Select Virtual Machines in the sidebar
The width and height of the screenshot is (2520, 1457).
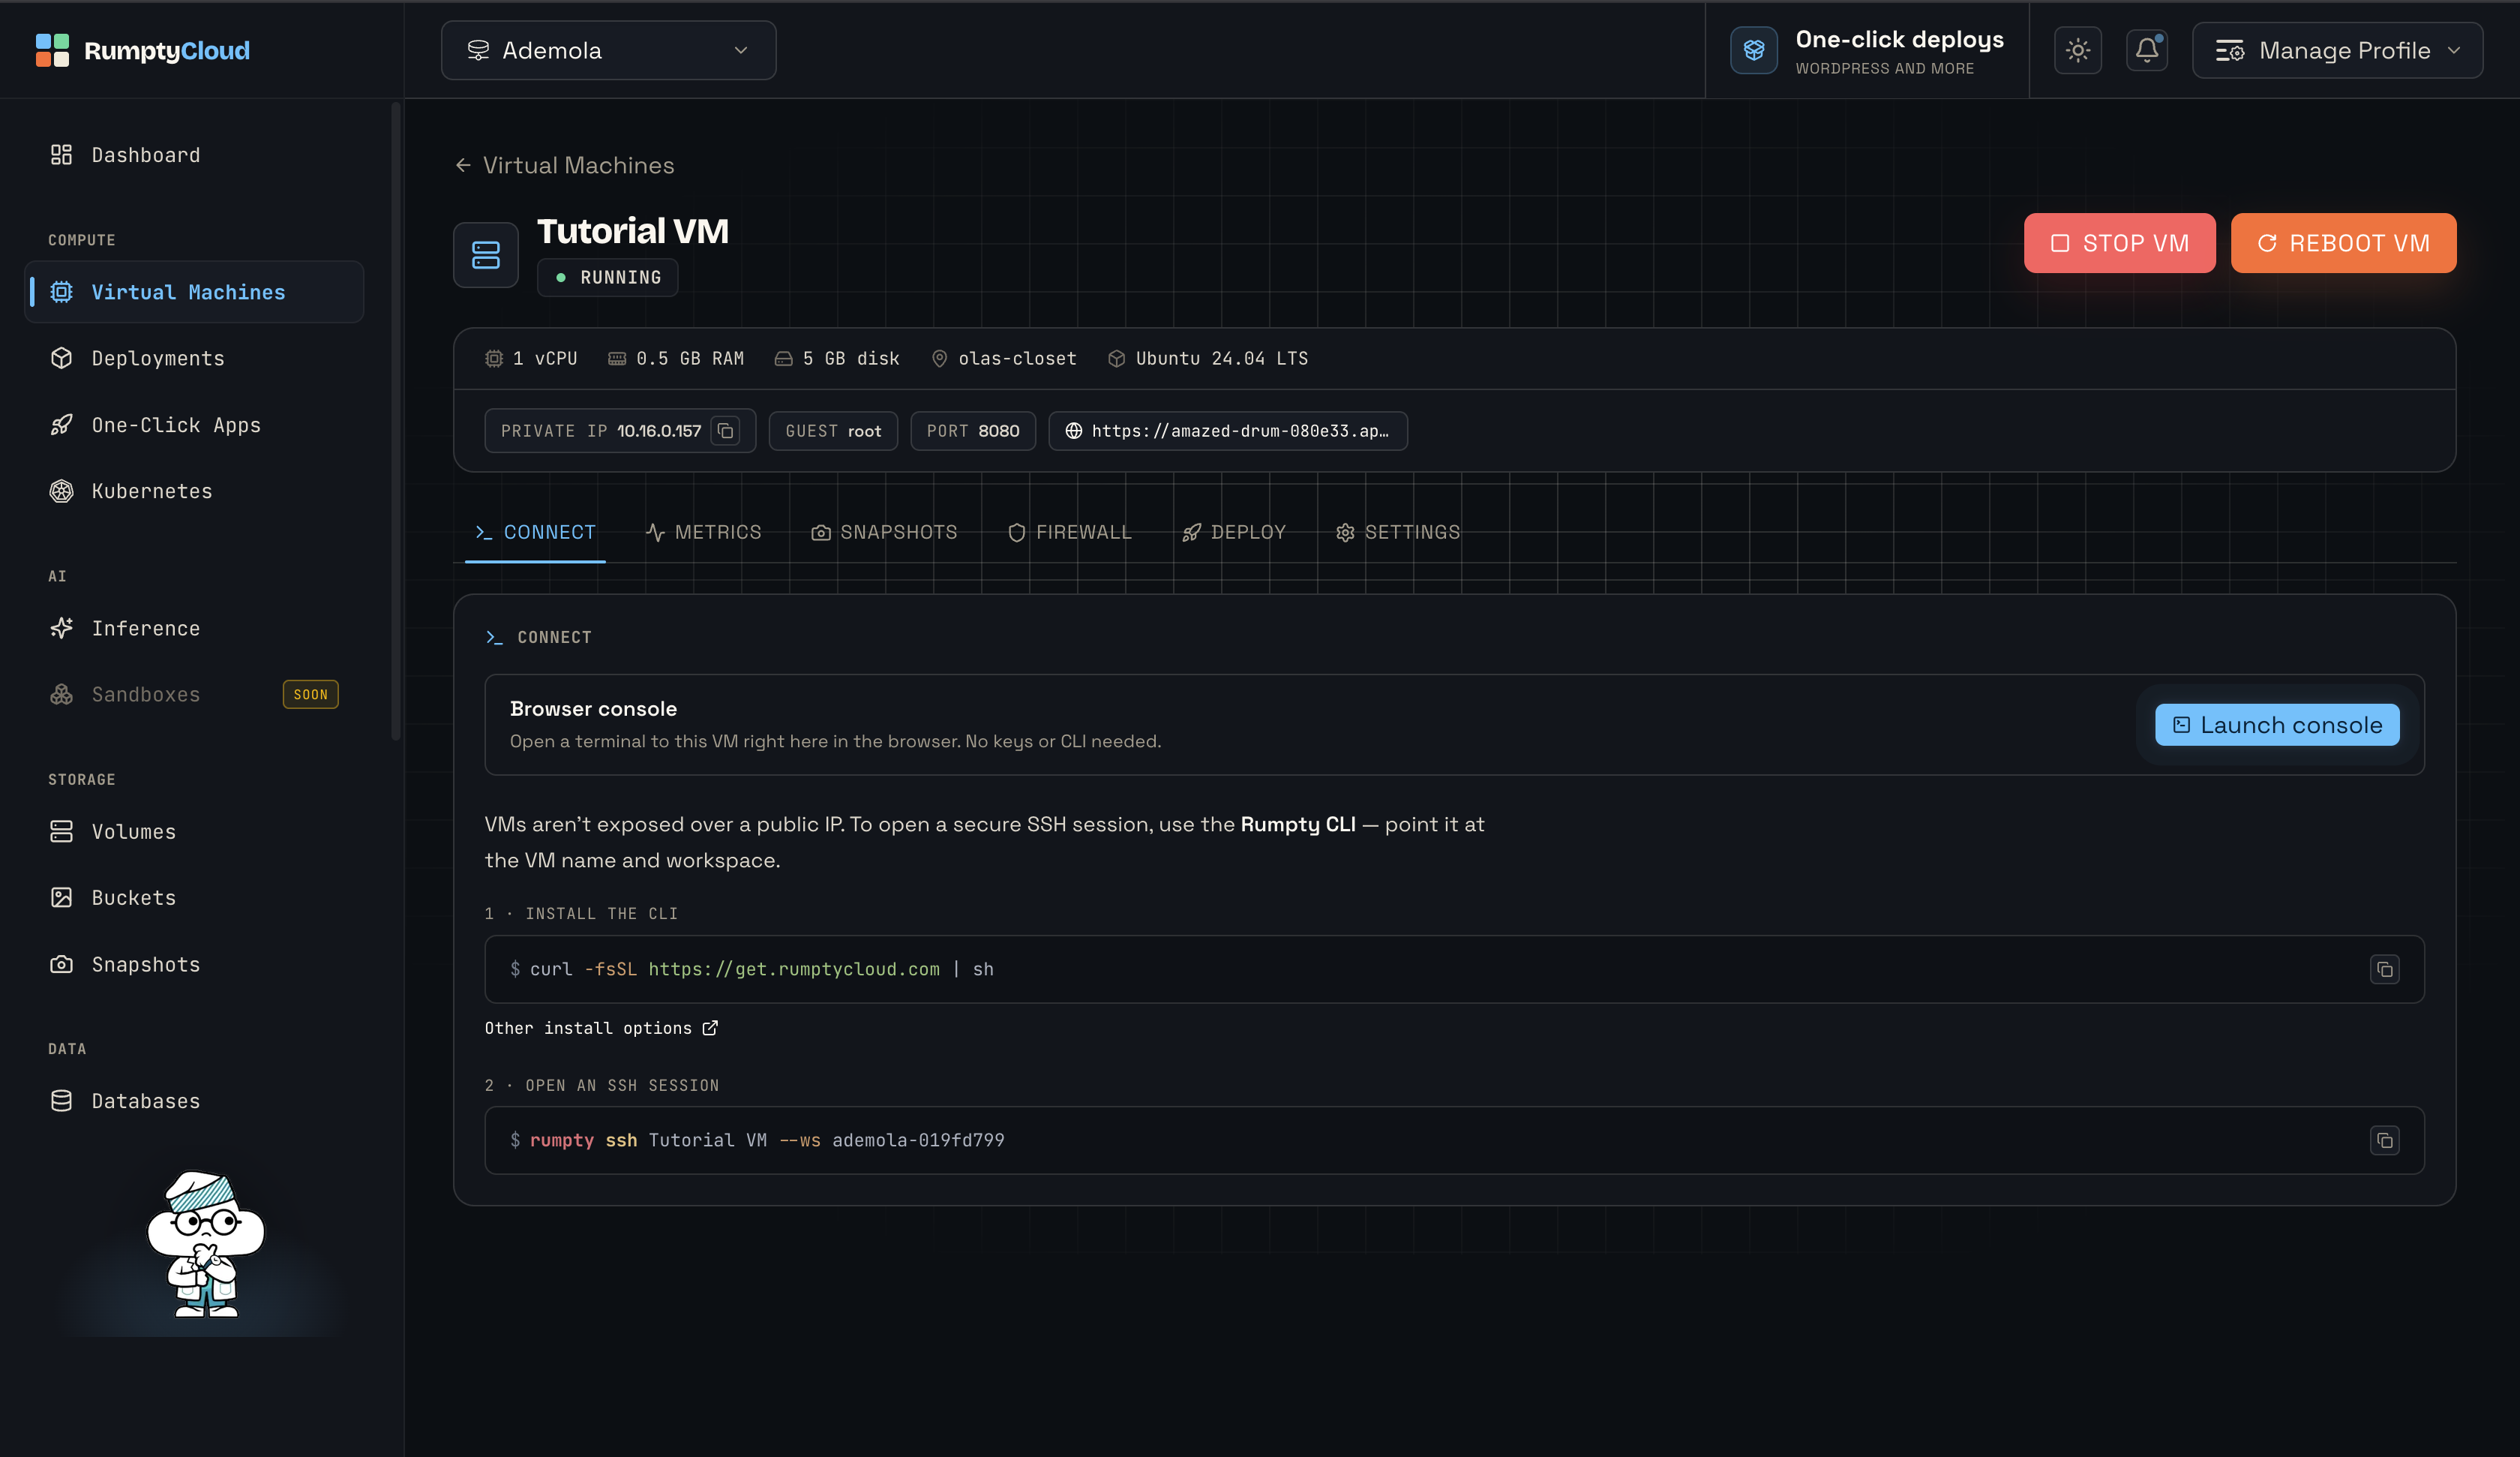pyautogui.click(x=194, y=291)
